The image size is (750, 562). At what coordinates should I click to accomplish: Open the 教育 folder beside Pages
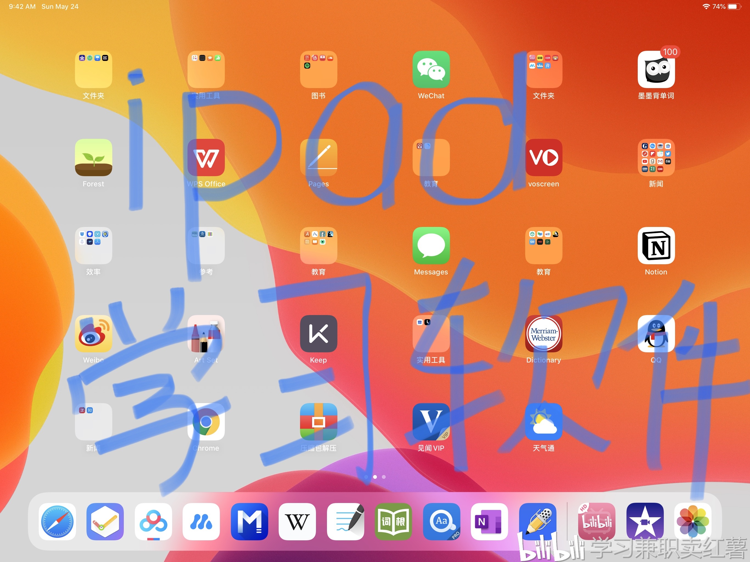tap(431, 158)
